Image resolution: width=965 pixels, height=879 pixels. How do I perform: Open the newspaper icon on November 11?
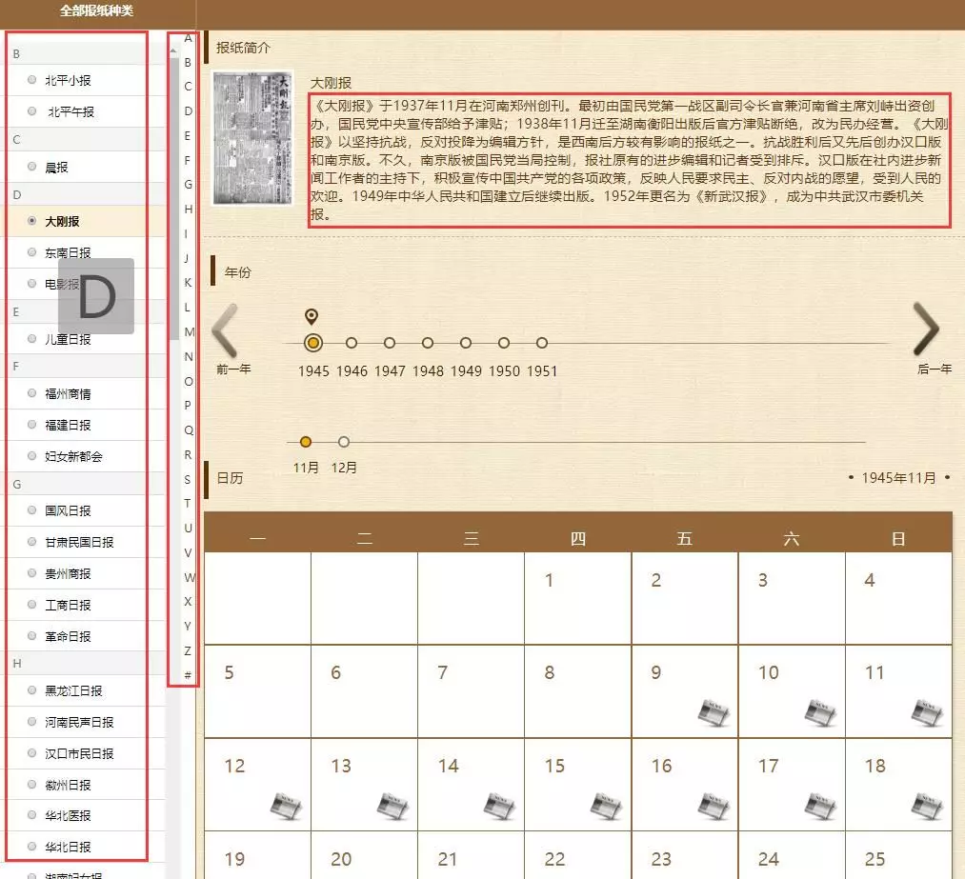(x=926, y=712)
